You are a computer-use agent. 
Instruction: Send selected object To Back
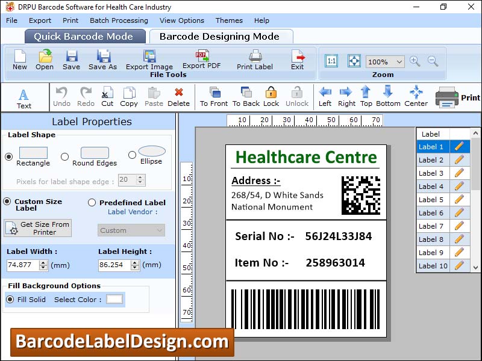(x=245, y=96)
